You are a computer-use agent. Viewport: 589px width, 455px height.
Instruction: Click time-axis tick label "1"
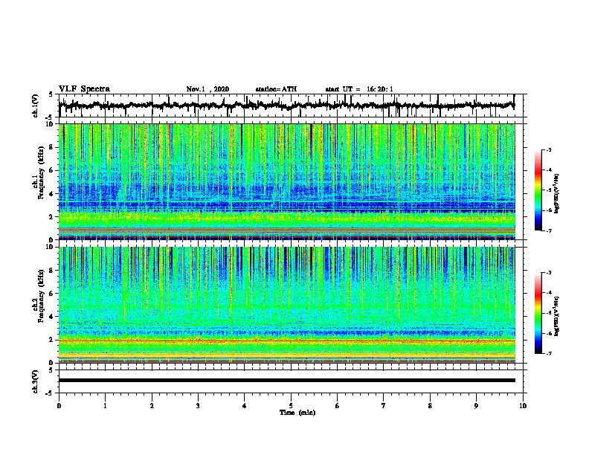click(105, 406)
